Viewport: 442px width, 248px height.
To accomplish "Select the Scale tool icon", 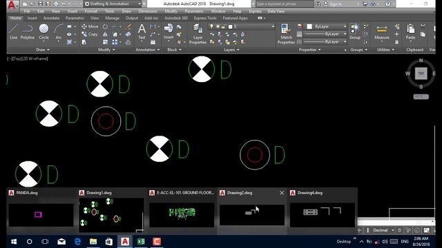I will (x=105, y=42).
